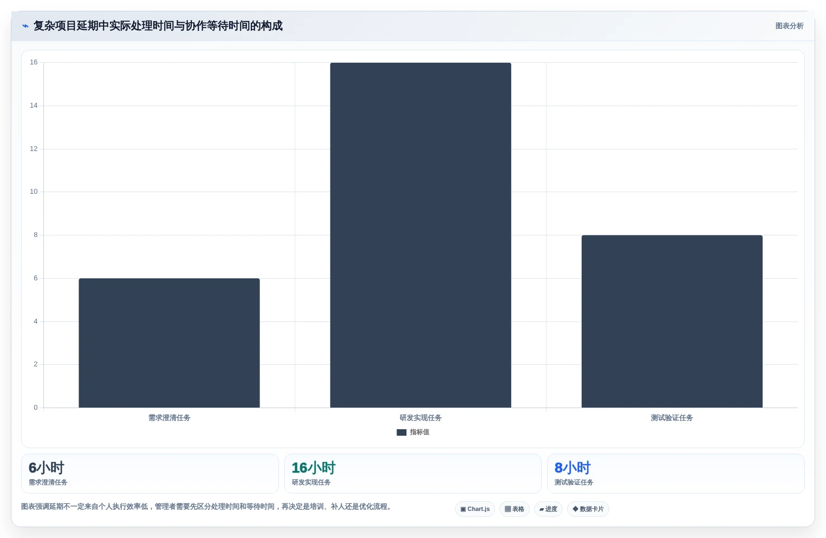Screen dimensions: 826x538
Task: Open the 6小时 data card
Action: click(x=150, y=474)
